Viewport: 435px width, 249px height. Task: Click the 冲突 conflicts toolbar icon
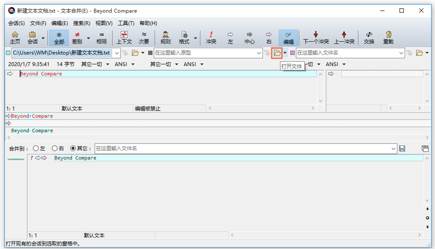[x=211, y=38]
